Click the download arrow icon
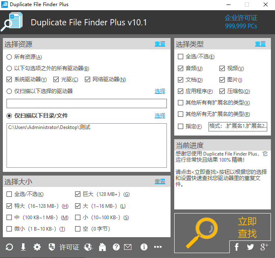 [23, 247]
